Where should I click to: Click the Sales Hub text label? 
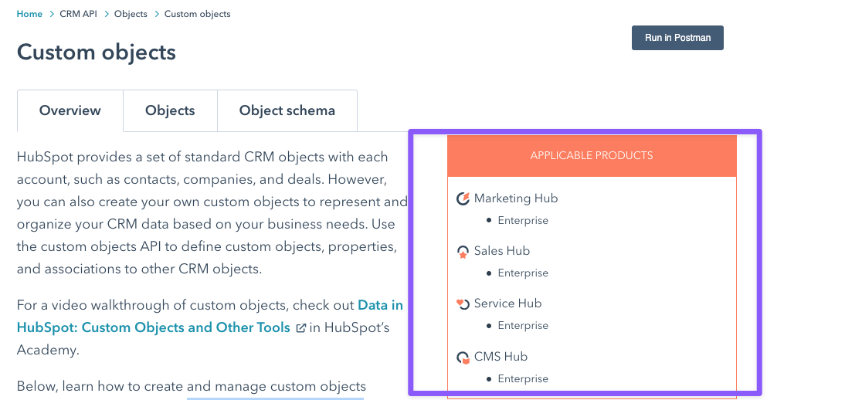(x=502, y=251)
